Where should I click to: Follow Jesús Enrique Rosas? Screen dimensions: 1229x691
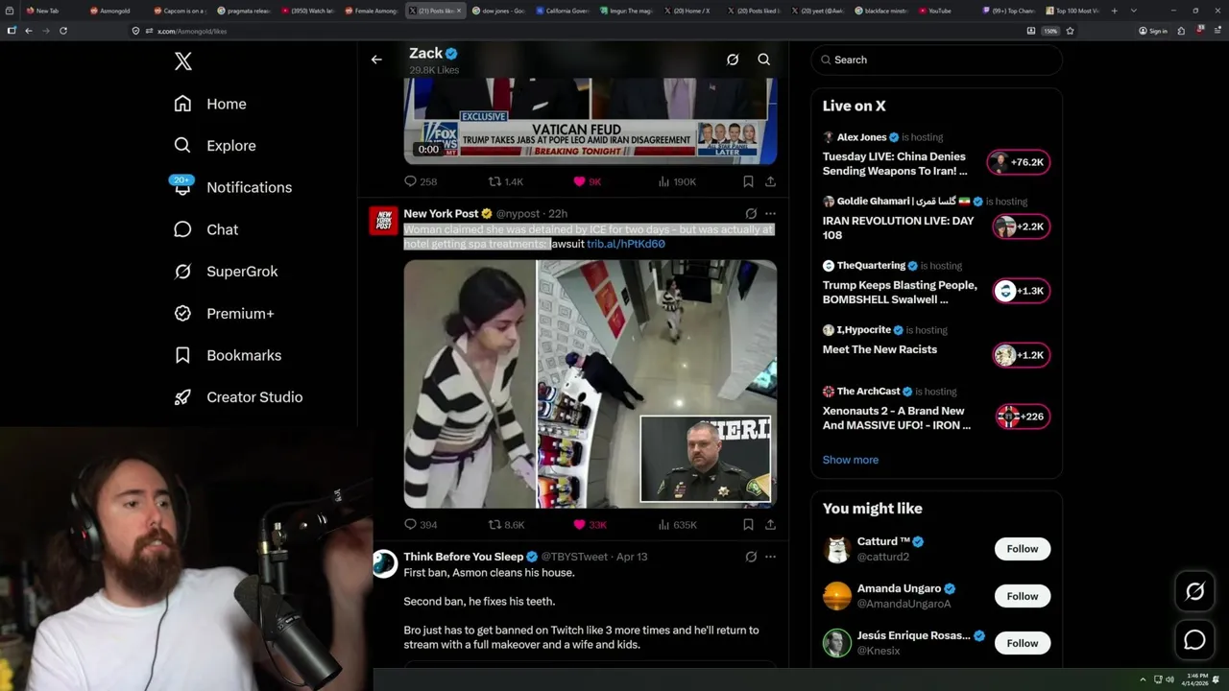pos(1022,643)
